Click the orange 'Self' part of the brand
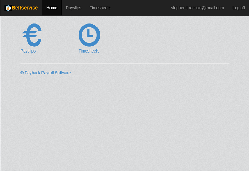 coord(16,8)
